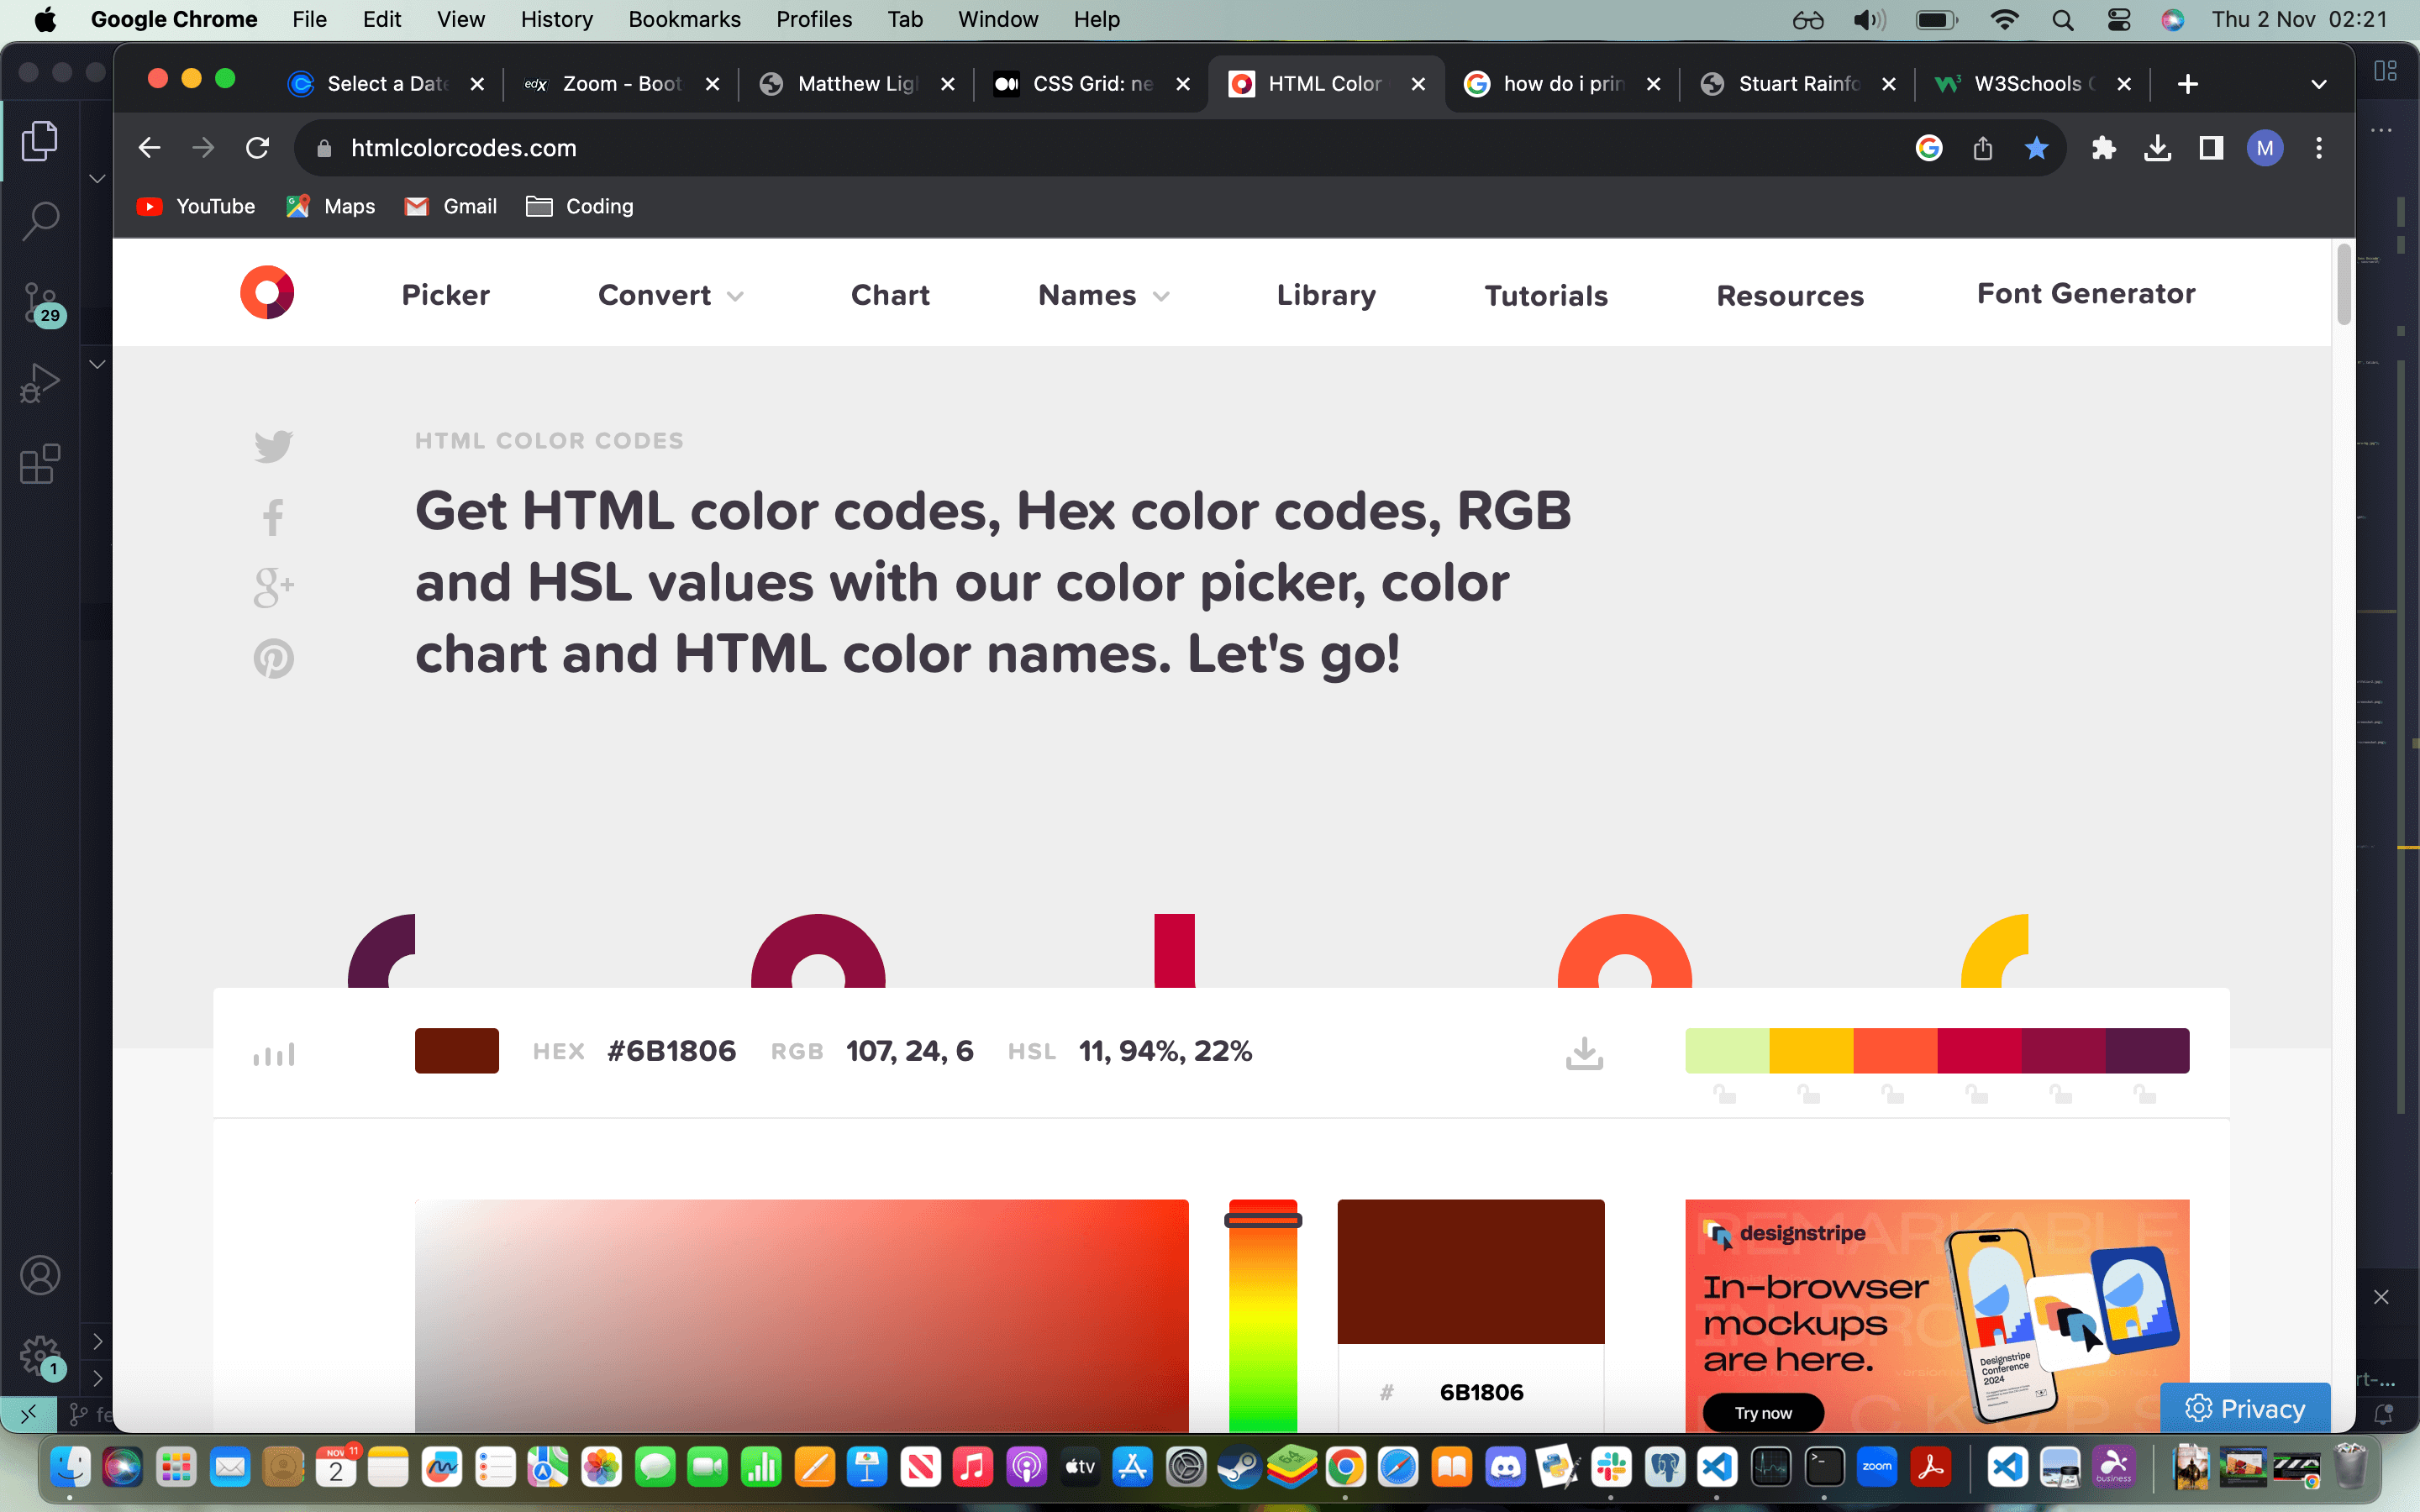Open Chrome extensions puzzle icon

2103,148
